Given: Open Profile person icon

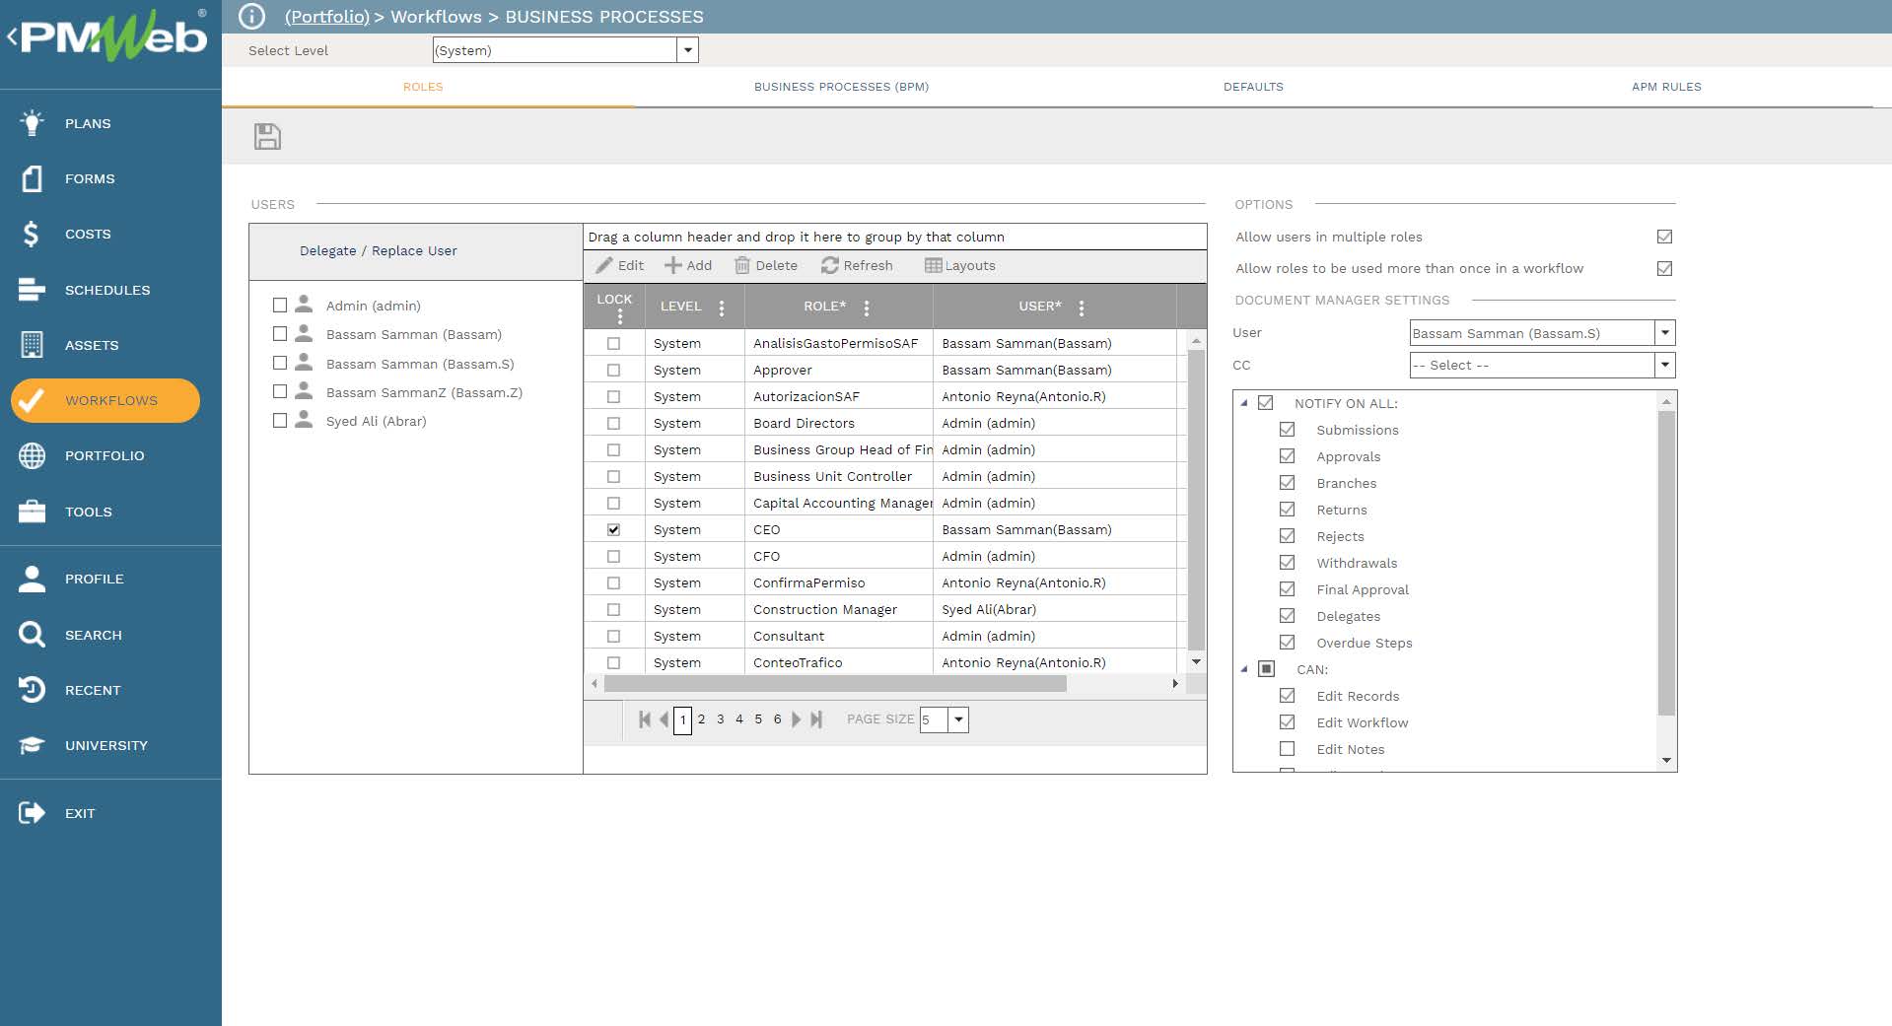Looking at the screenshot, I should pos(32,579).
